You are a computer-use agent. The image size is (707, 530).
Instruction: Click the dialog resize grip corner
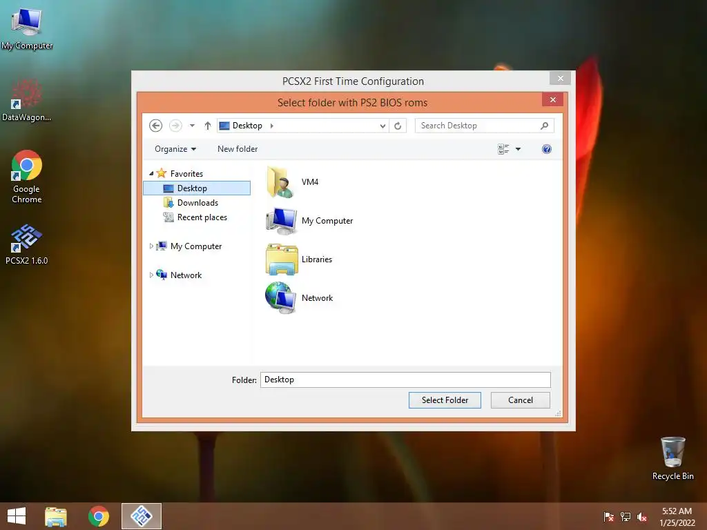[x=558, y=413]
